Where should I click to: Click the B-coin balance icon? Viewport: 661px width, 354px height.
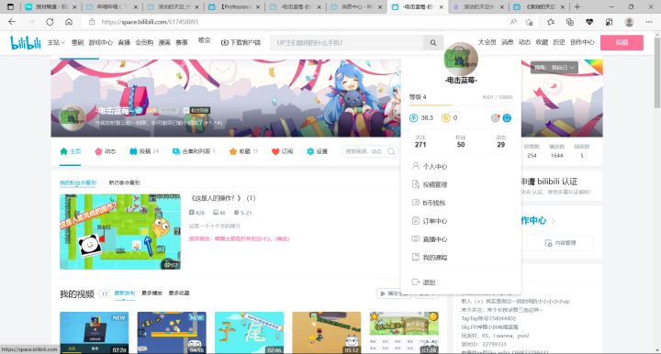pyautogui.click(x=445, y=118)
